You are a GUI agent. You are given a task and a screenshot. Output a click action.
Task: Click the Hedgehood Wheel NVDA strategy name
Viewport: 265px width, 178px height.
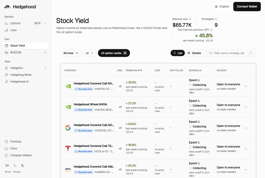click(x=90, y=104)
